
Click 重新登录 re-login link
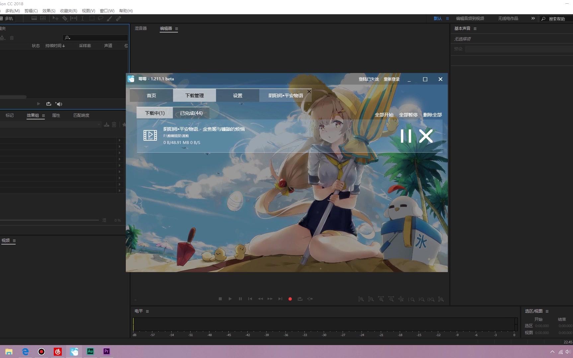click(x=392, y=79)
